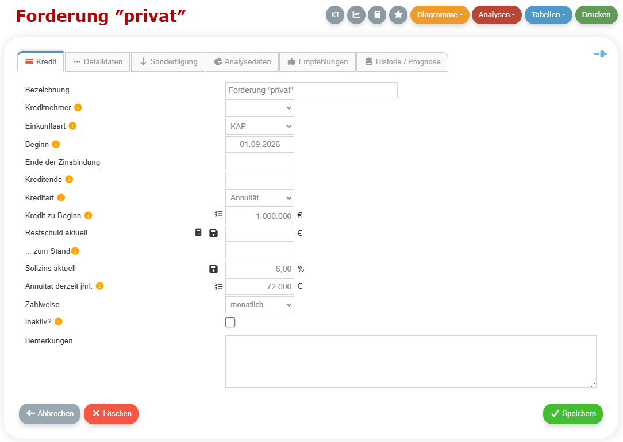Viewport: 623px width, 442px height.
Task: Click the calculator round icon in header
Action: pos(377,15)
